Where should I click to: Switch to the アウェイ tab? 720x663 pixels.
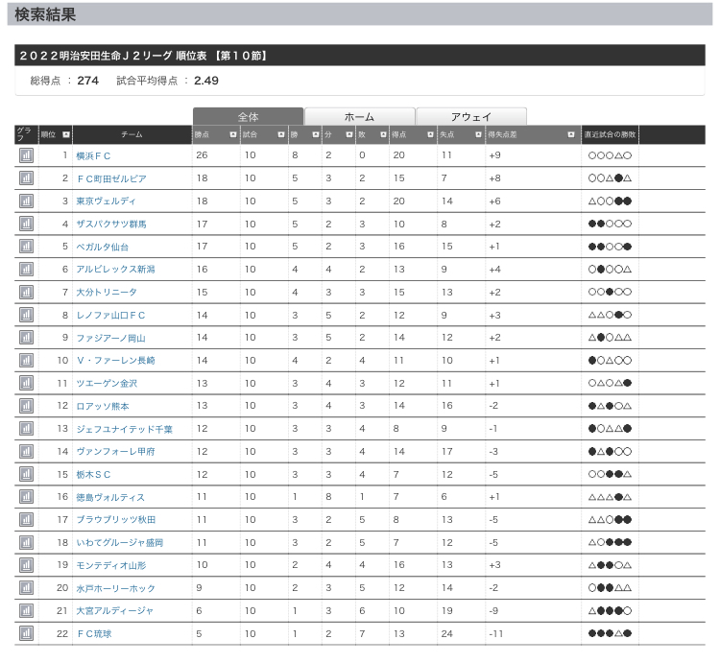(x=470, y=116)
